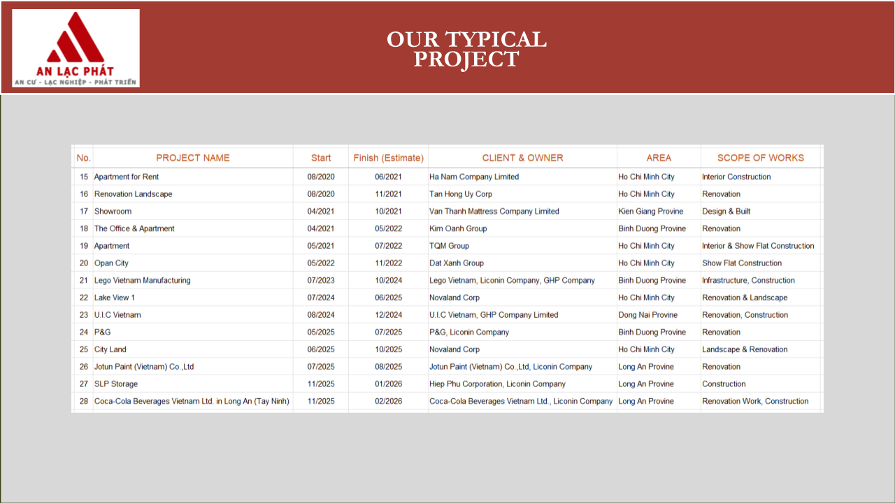The image size is (895, 503).
Task: Select the 'SCOPE OF WORKS' column header
Action: coord(761,158)
